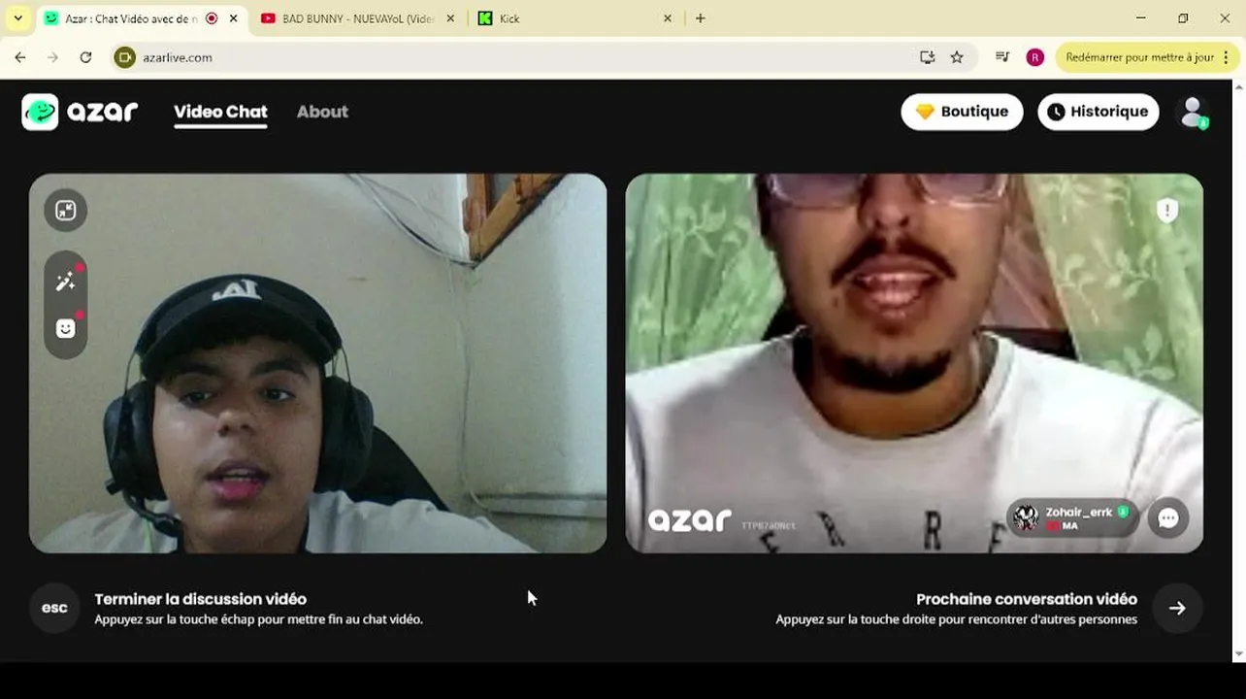Screen dimensions: 1246x699
Task: Open the user profile avatar icon
Action: tap(1193, 112)
